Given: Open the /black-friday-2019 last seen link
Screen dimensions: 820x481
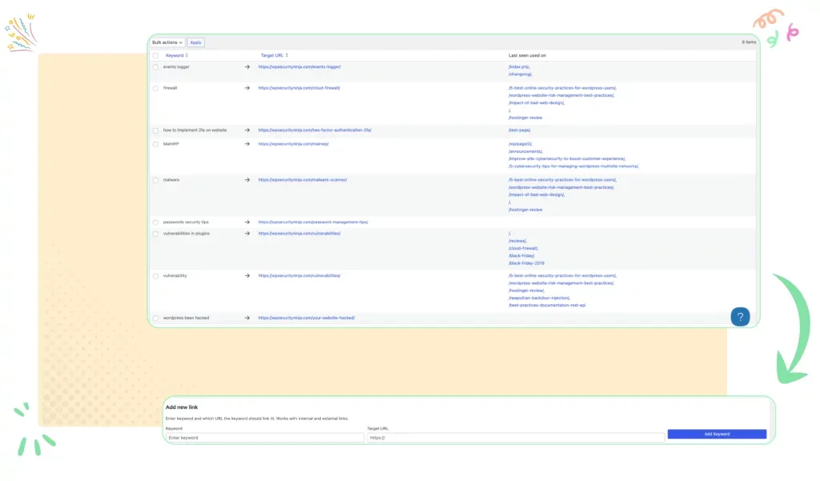Looking at the screenshot, I should coord(527,263).
